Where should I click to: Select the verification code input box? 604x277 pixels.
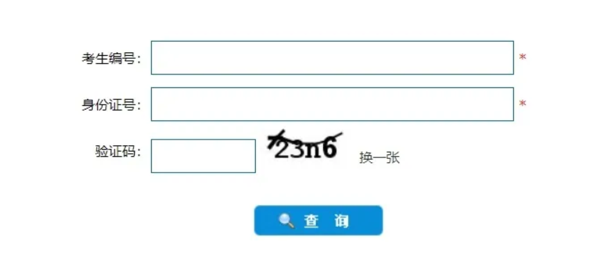[203, 156]
